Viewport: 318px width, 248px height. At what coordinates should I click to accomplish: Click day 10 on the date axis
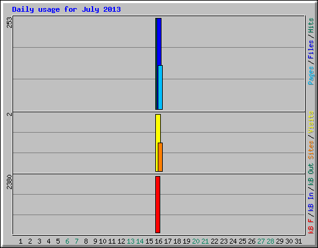point(102,241)
